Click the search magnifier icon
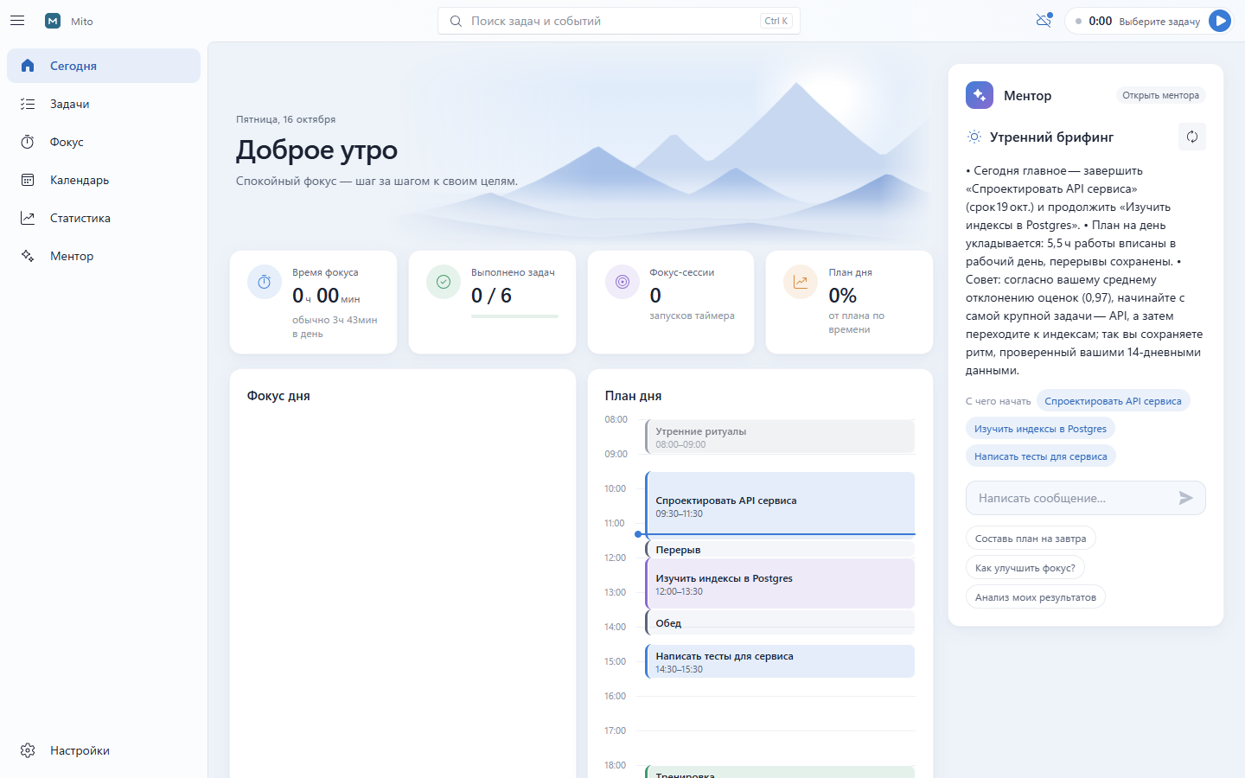 [456, 21]
